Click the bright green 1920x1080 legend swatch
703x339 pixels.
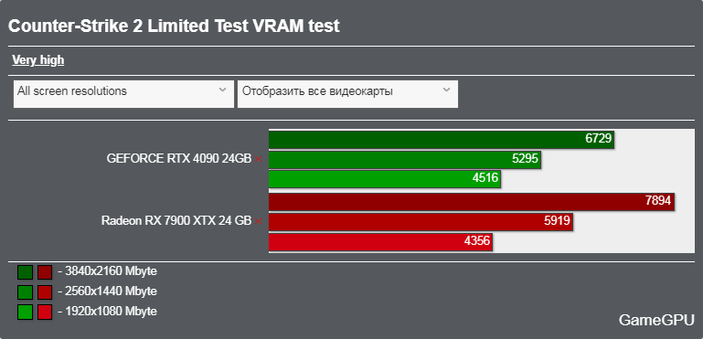point(25,313)
